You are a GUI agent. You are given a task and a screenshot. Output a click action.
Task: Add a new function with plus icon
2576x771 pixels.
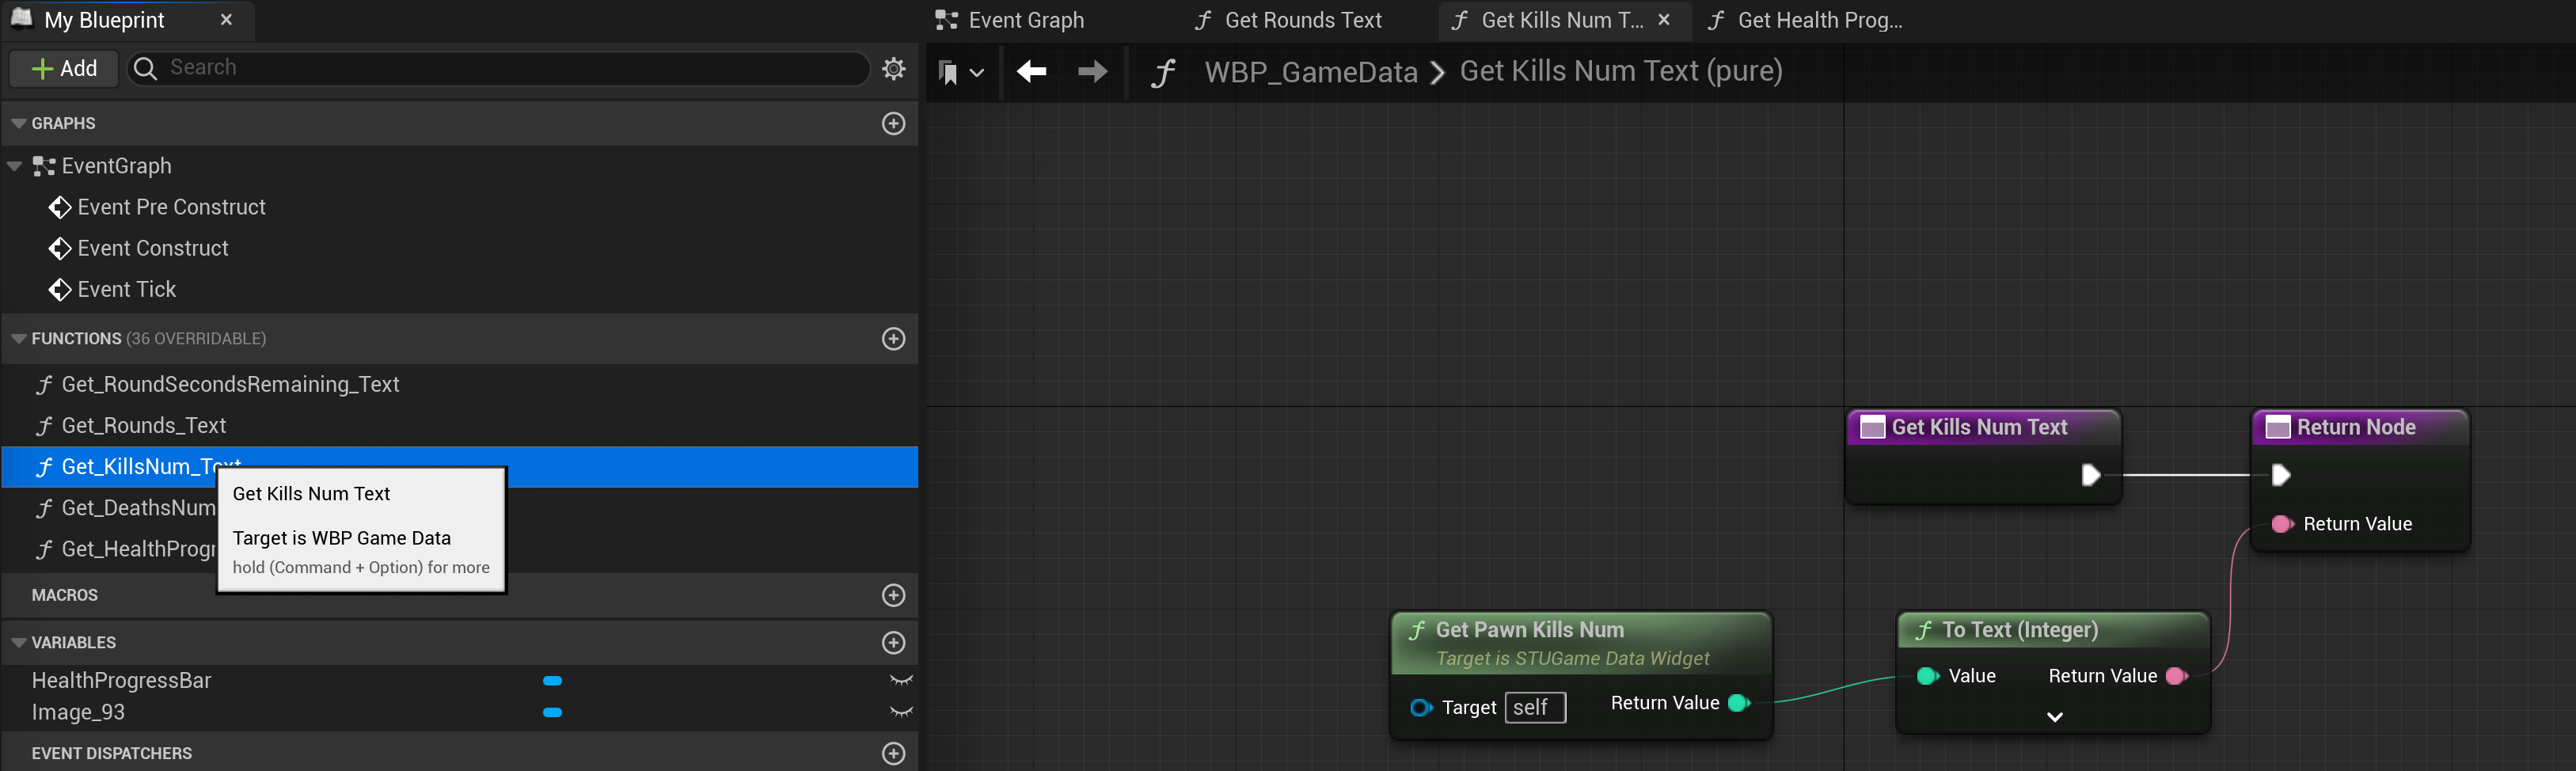point(894,339)
